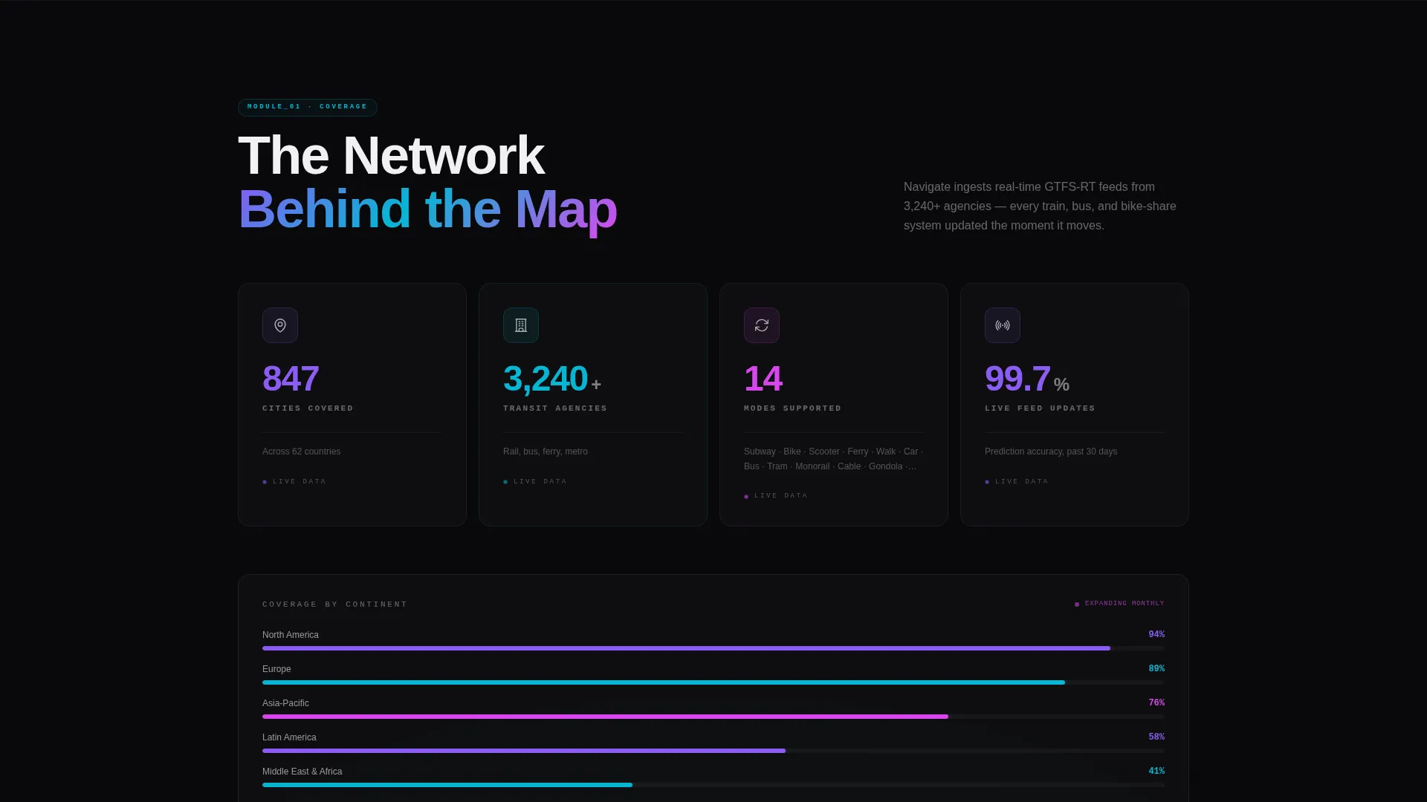This screenshot has height=802, width=1427.
Task: Select the 847 cities covered number
Action: pos(291,379)
